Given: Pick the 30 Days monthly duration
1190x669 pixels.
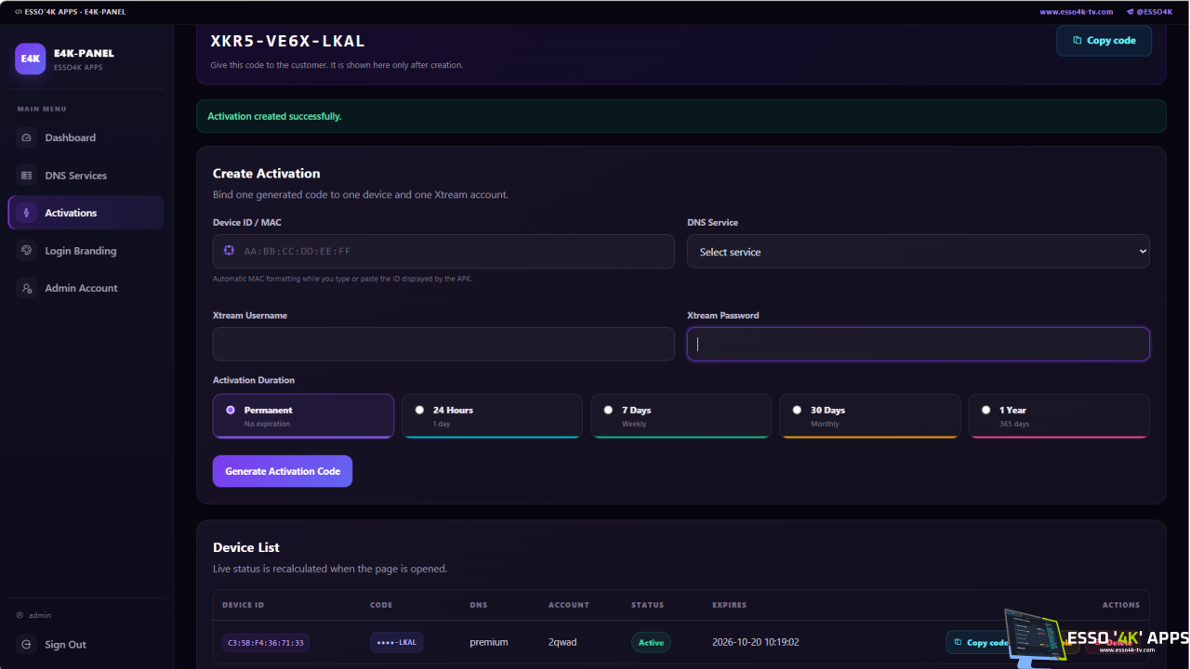Looking at the screenshot, I should tap(870, 415).
